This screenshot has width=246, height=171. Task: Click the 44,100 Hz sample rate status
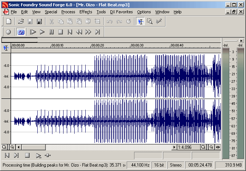tap(139, 165)
